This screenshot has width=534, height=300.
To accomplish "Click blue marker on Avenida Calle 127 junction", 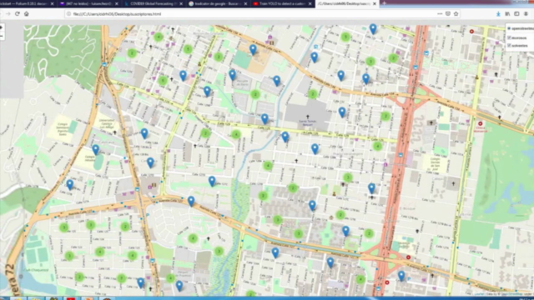I will tap(191, 202).
